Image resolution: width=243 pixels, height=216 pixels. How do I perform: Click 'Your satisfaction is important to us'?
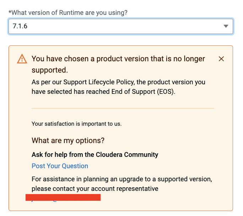[x=76, y=124]
